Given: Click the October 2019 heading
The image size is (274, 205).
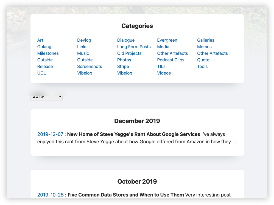Looking at the screenshot, I should click(x=137, y=181).
